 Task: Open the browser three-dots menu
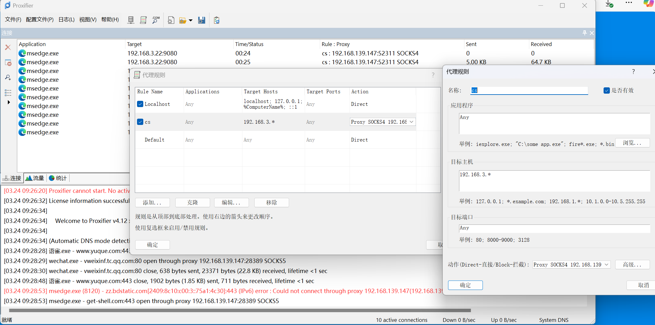click(x=629, y=3)
